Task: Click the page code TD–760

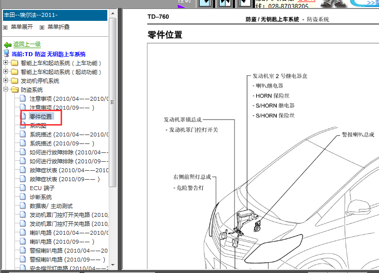Action: click(158, 17)
